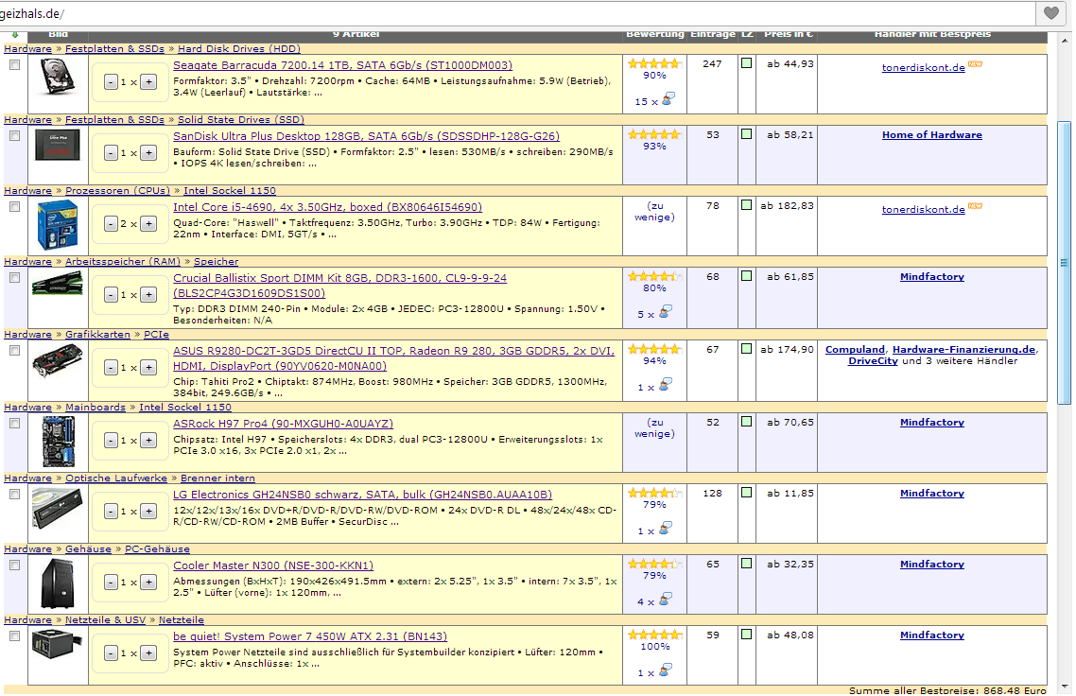Open Seagate Barracuda 7200.14 1TB product link
The height and width of the screenshot is (696, 1076).
coord(342,65)
